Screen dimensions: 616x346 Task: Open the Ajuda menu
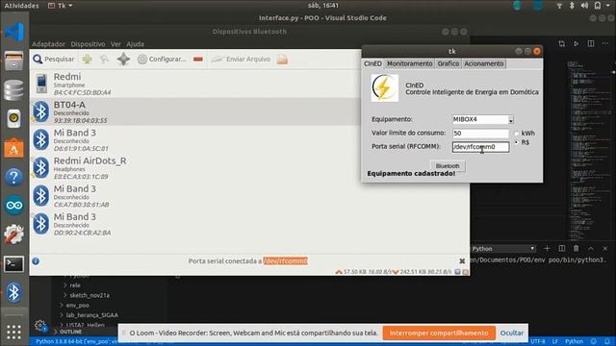(x=135, y=44)
